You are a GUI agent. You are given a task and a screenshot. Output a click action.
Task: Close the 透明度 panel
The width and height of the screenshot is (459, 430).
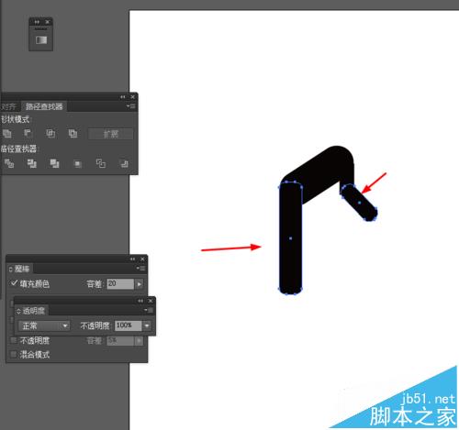click(x=151, y=301)
